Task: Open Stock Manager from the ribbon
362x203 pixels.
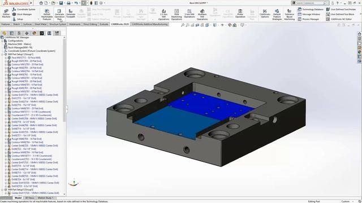Action: 22,14
